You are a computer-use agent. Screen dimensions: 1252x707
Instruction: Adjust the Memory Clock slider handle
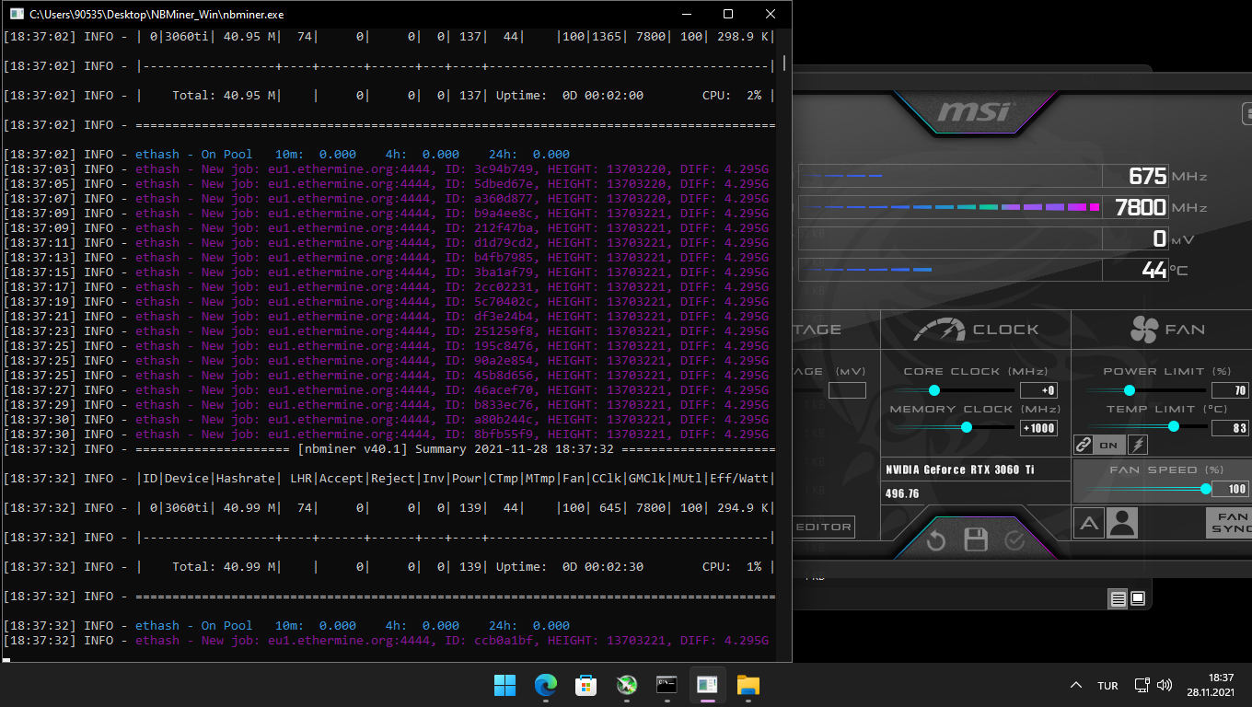[967, 427]
